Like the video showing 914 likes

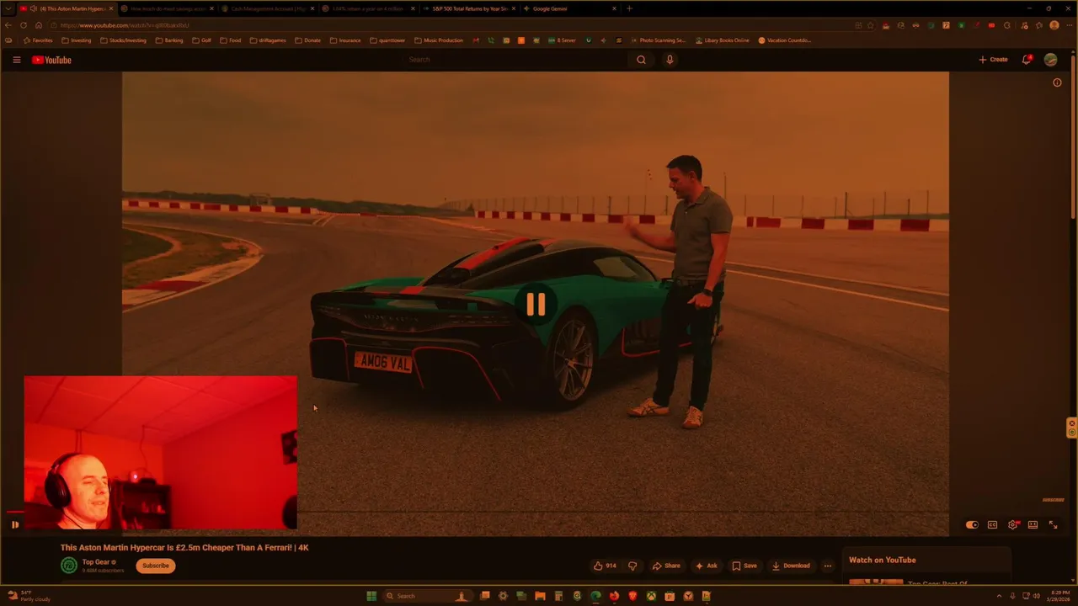coord(605,566)
